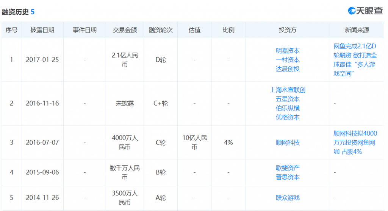The width and height of the screenshot is (388, 211).
Task: Open 歌斐资产 investor link
Action: click(x=288, y=168)
